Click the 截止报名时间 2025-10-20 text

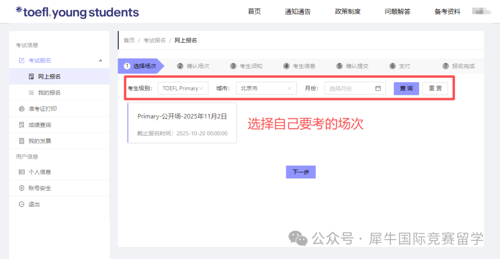[x=182, y=133]
